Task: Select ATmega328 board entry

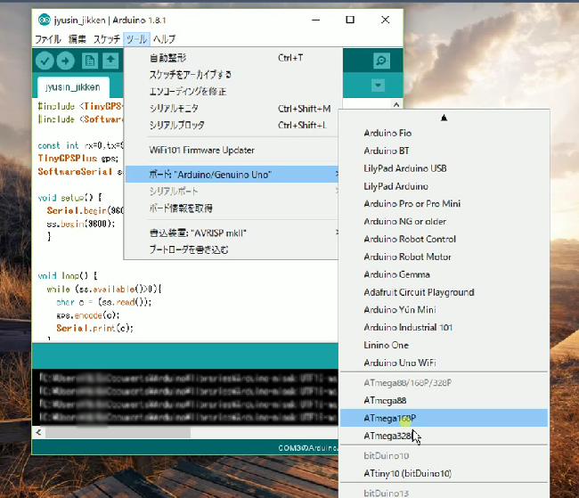Action: [x=444, y=436]
